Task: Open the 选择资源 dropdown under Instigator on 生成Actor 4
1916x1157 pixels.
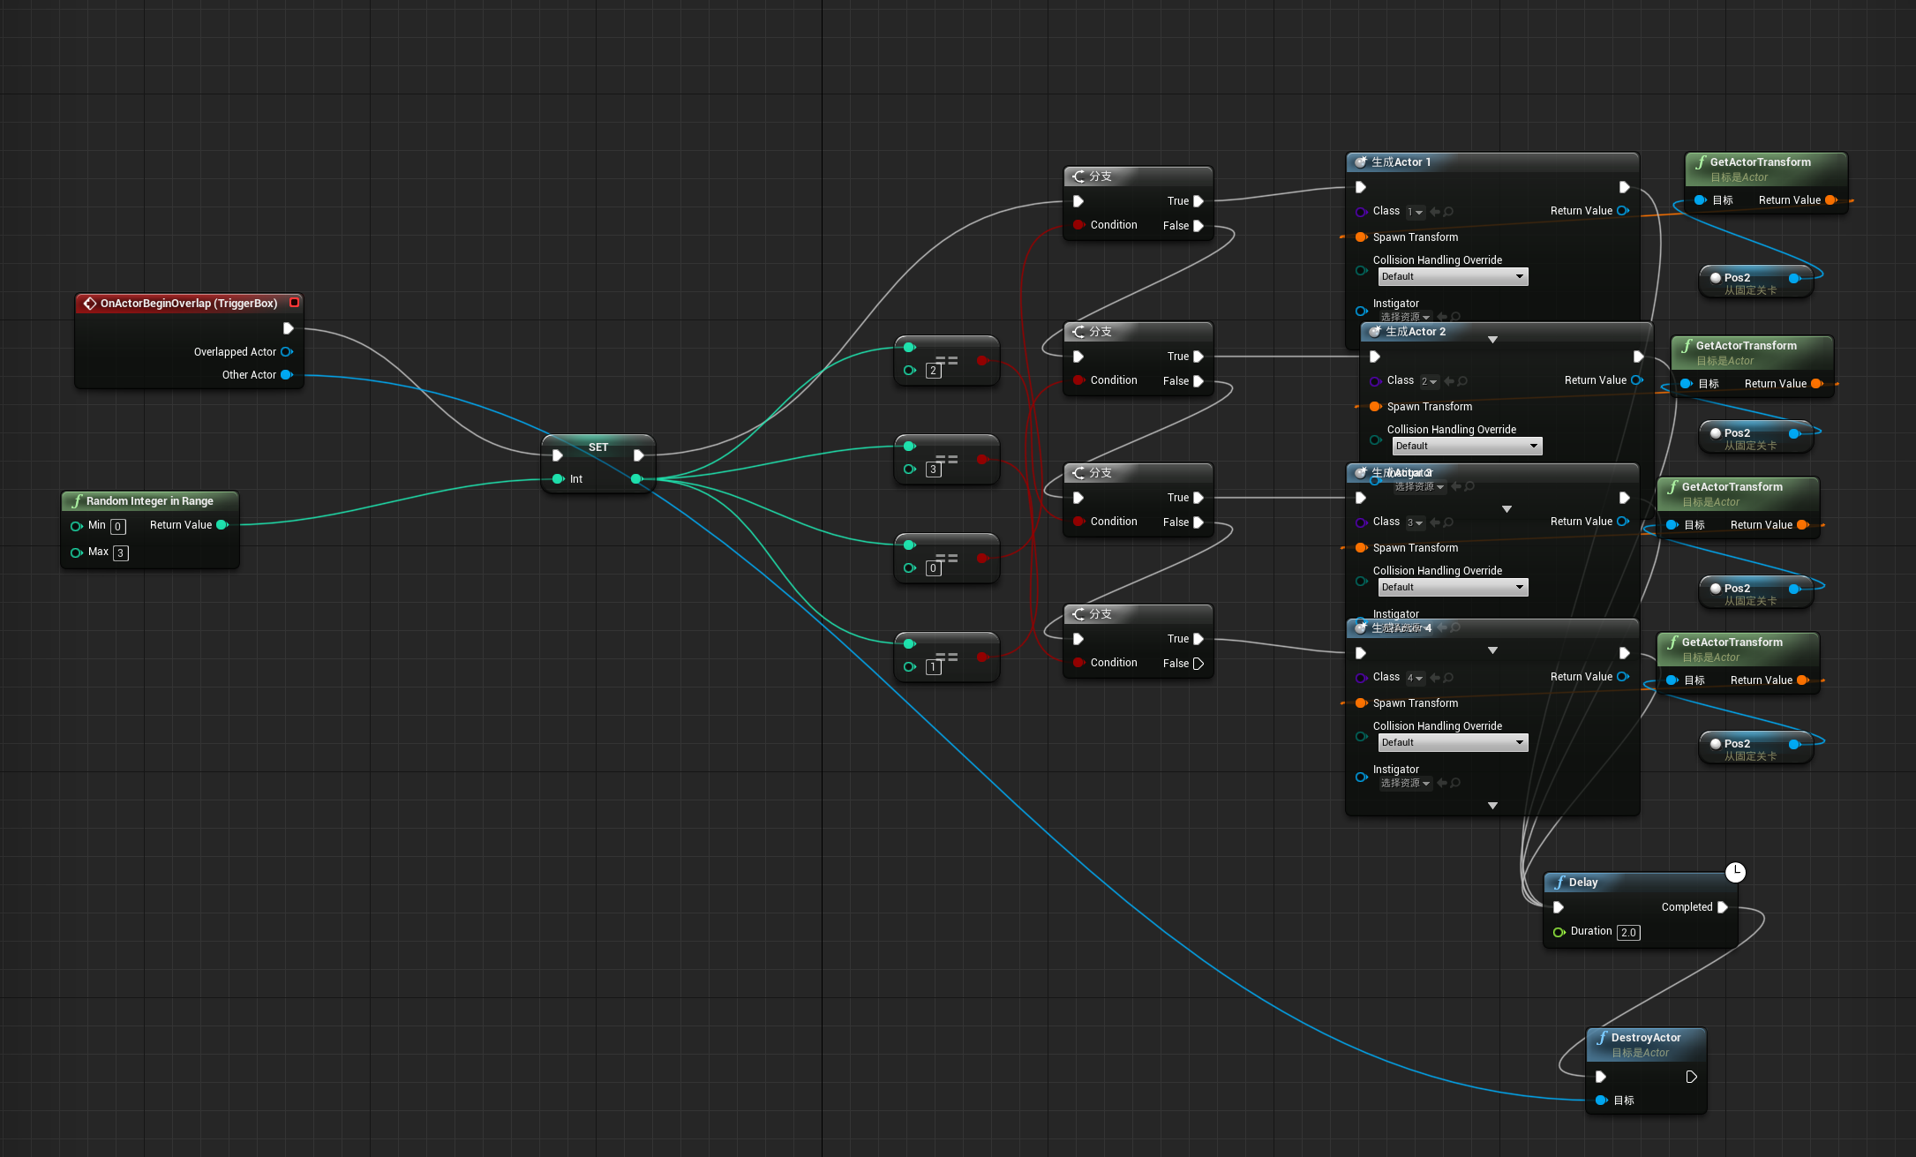Action: click(x=1405, y=783)
